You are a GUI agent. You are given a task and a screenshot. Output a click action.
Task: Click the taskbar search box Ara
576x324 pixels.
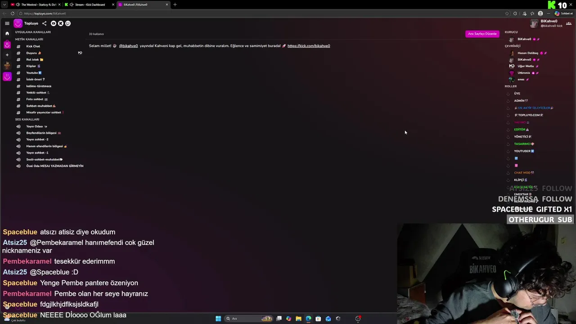[249, 319]
